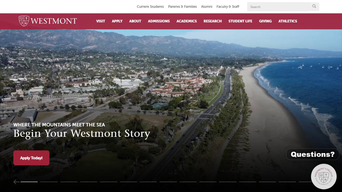Open the Visit menu
This screenshot has width=342, height=192.
(x=100, y=21)
